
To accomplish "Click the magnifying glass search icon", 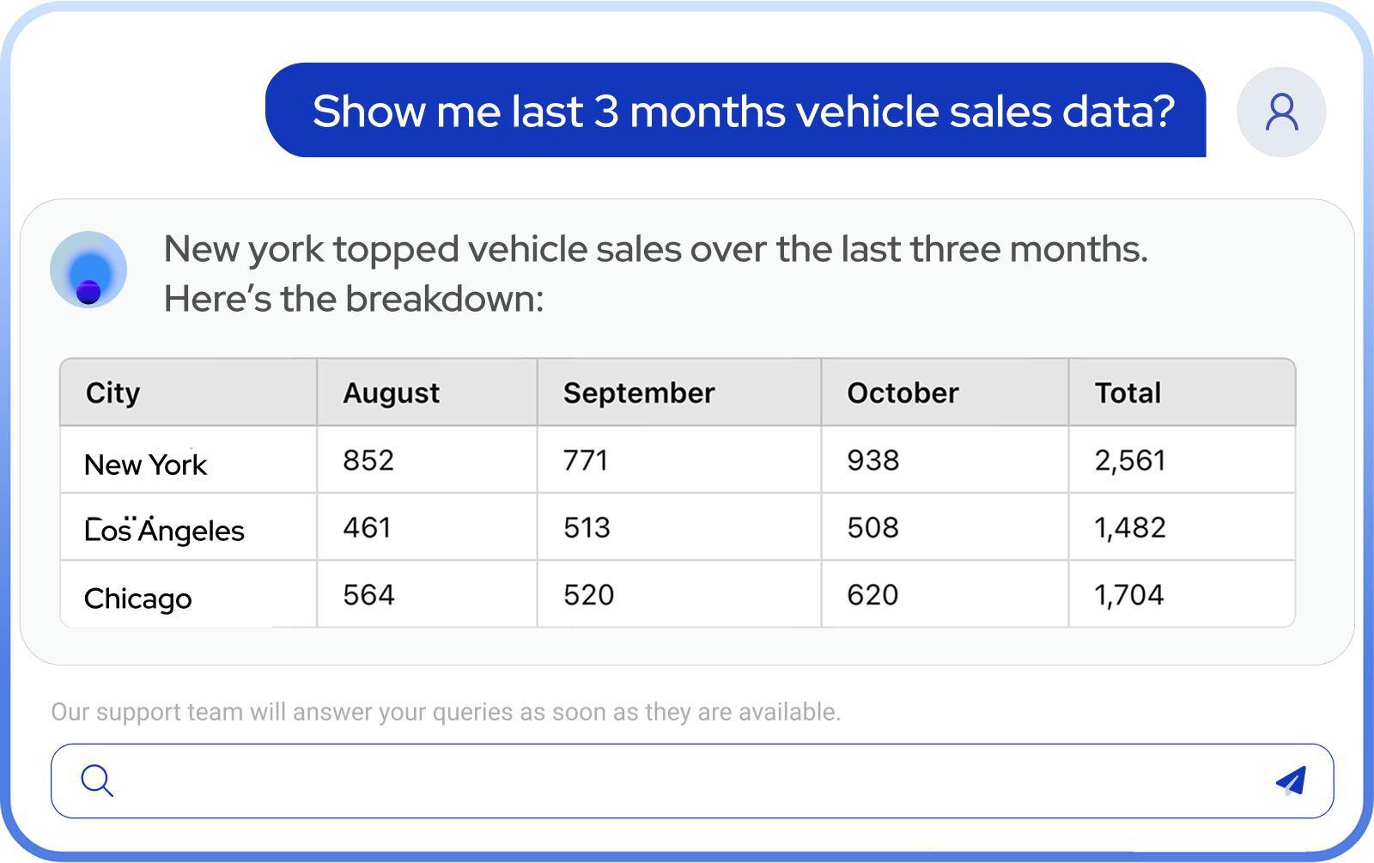I will click(96, 781).
